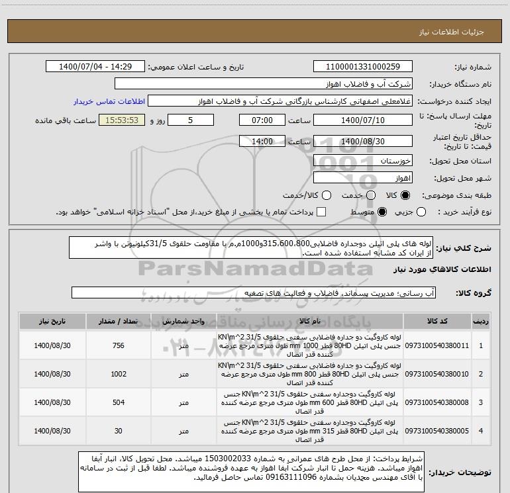Click the تاریخ نیاز column header
510x493 pixels.
point(52,322)
